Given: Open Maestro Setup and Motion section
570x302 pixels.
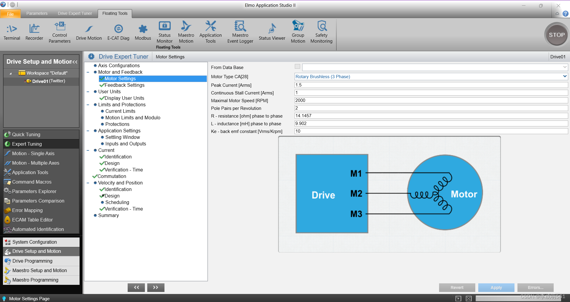Looking at the screenshot, I should pos(41,270).
